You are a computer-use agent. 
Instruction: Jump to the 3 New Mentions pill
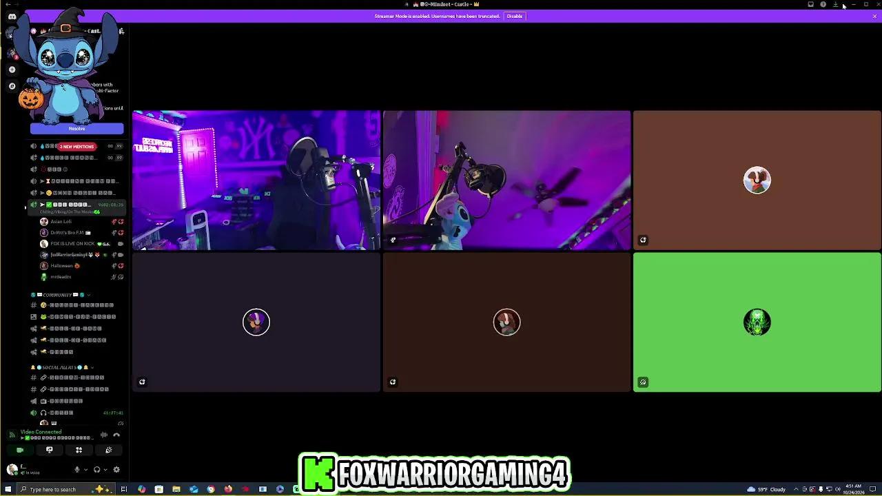[x=76, y=147]
